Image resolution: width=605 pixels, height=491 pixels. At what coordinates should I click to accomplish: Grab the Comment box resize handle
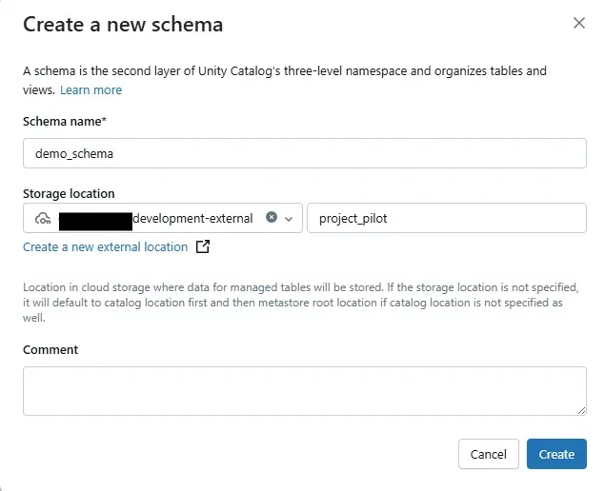581,410
